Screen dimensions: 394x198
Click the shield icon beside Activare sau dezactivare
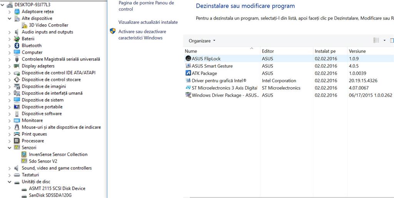point(113,31)
